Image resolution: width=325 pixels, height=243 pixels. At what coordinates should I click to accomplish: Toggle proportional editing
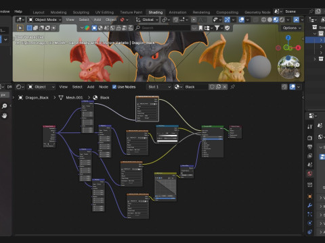pyautogui.click(x=194, y=20)
